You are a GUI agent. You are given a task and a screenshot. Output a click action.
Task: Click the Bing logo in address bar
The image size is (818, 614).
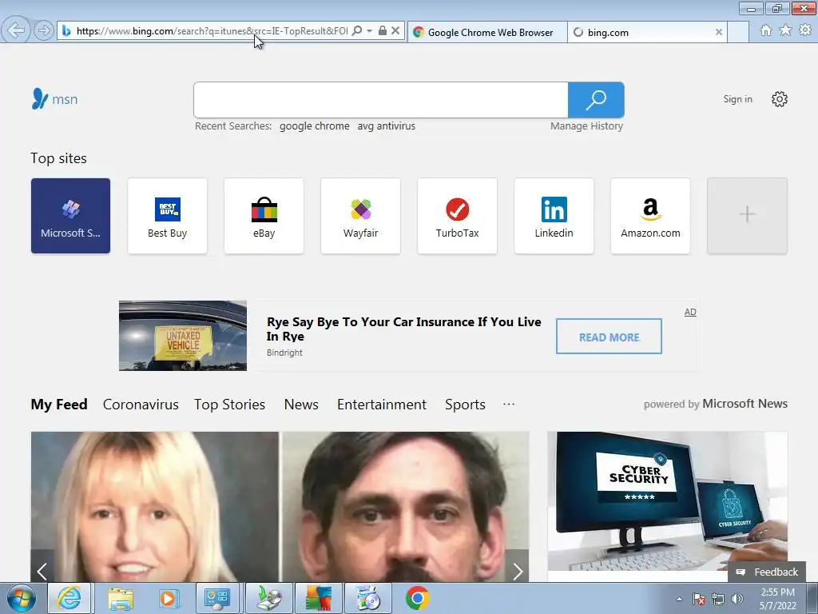coord(66,31)
